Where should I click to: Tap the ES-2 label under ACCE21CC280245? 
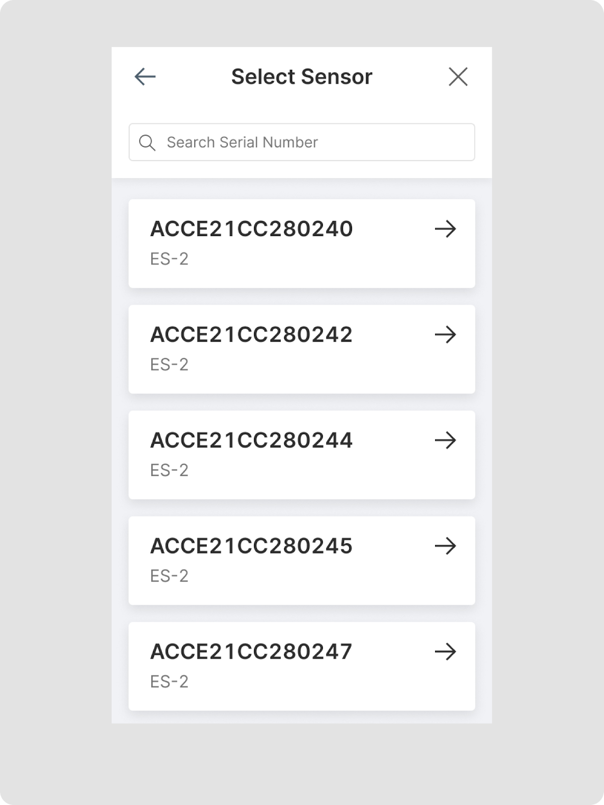pos(169,576)
